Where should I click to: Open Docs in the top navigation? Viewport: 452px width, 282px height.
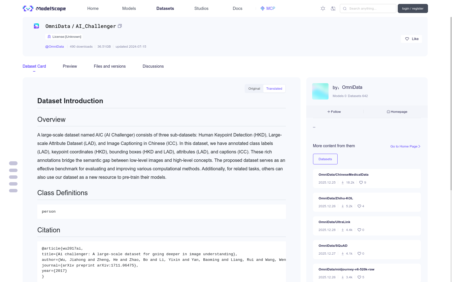pyautogui.click(x=238, y=8)
